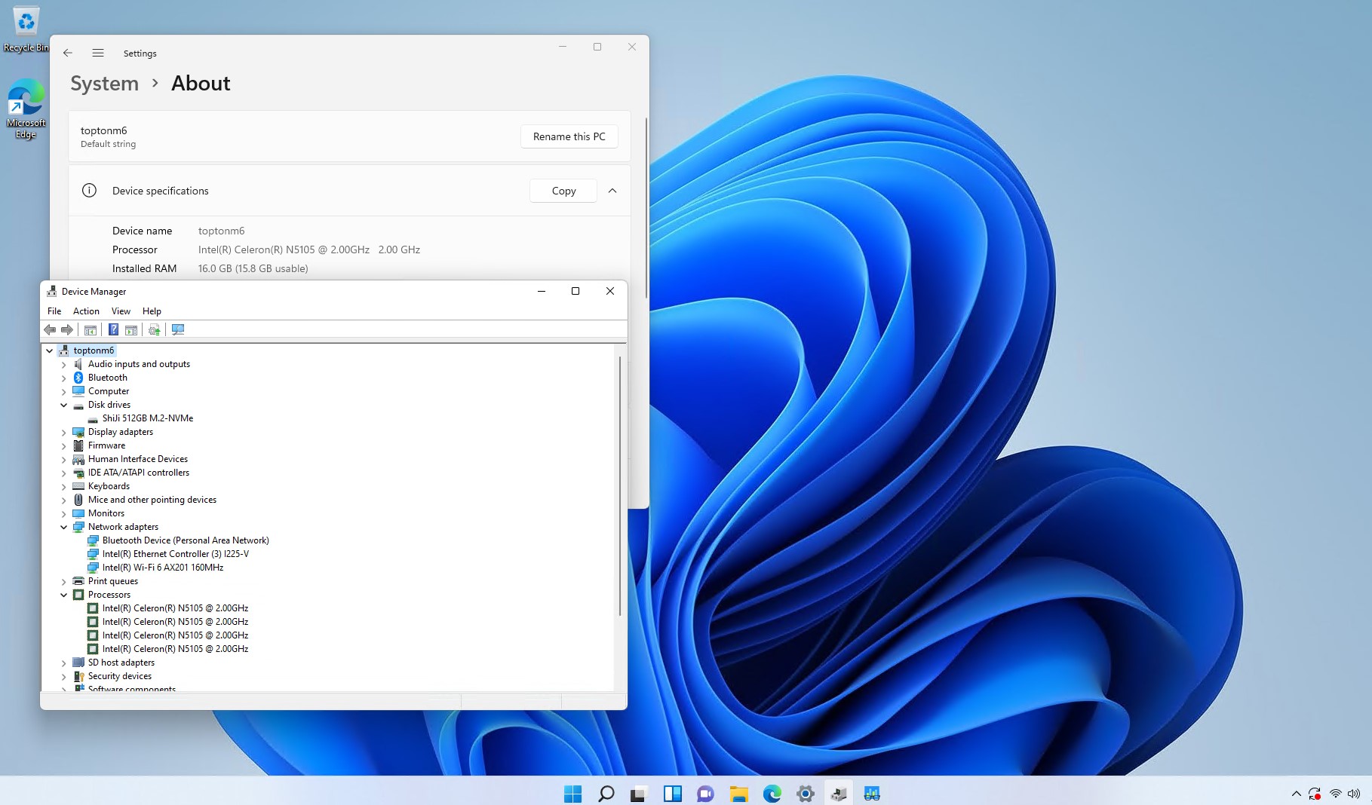Select the first Intel Celeron N5105 processor
The width and height of the screenshot is (1372, 805).
pos(175,608)
